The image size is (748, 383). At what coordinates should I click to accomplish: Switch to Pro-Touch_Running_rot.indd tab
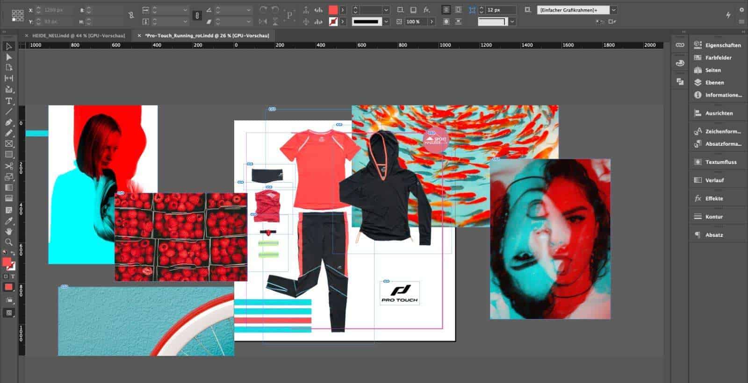pyautogui.click(x=207, y=35)
